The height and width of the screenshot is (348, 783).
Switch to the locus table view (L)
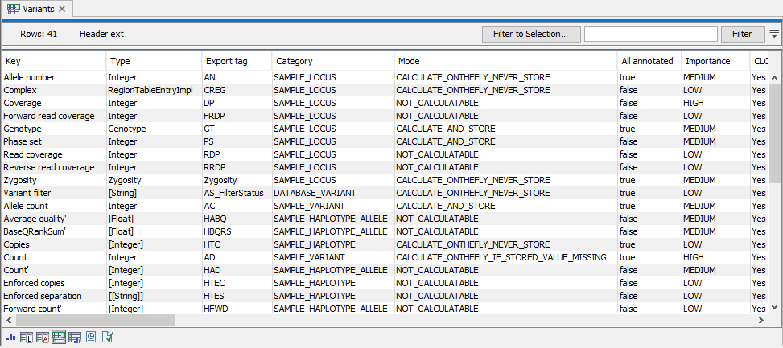(x=26, y=338)
